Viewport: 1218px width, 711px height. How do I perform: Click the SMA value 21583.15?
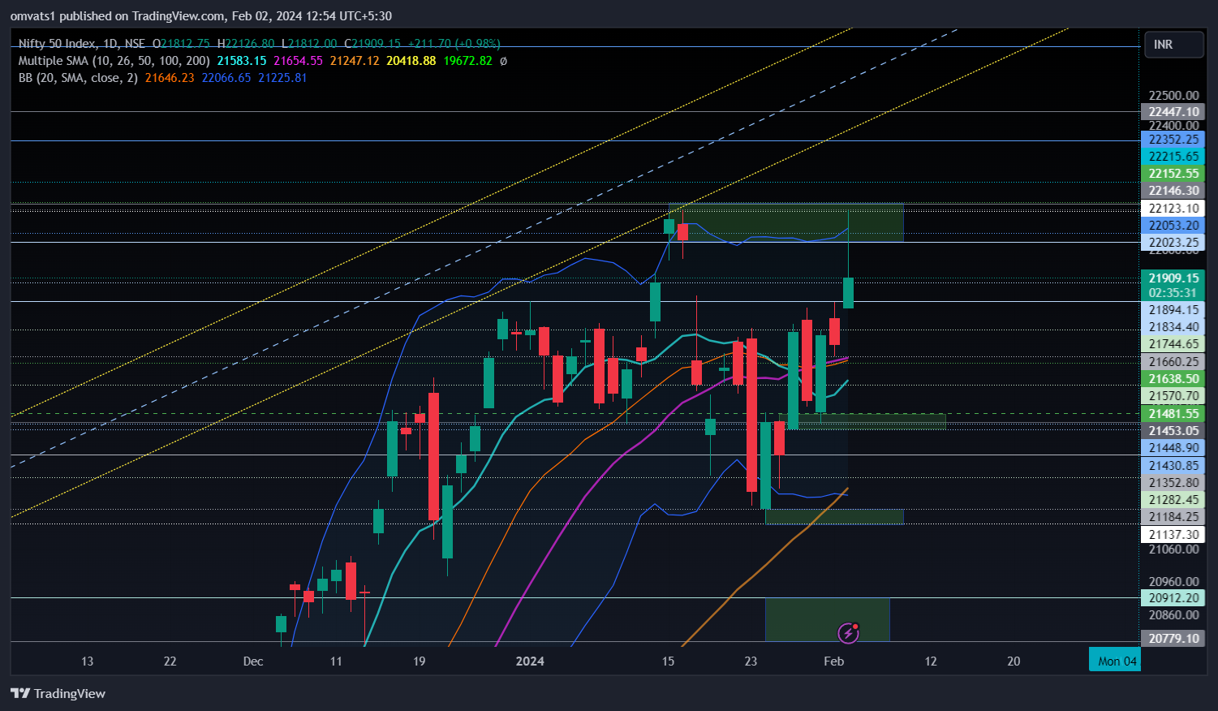[242, 61]
